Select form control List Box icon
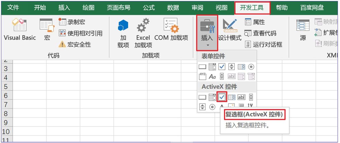Image resolution: width=340 pixels, height=143 pixels. 241,67
